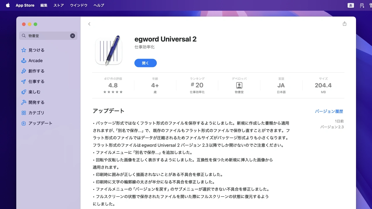The image size is (372, 209).
Task: Open the ストア menu in menu bar
Action: pyautogui.click(x=59, y=5)
